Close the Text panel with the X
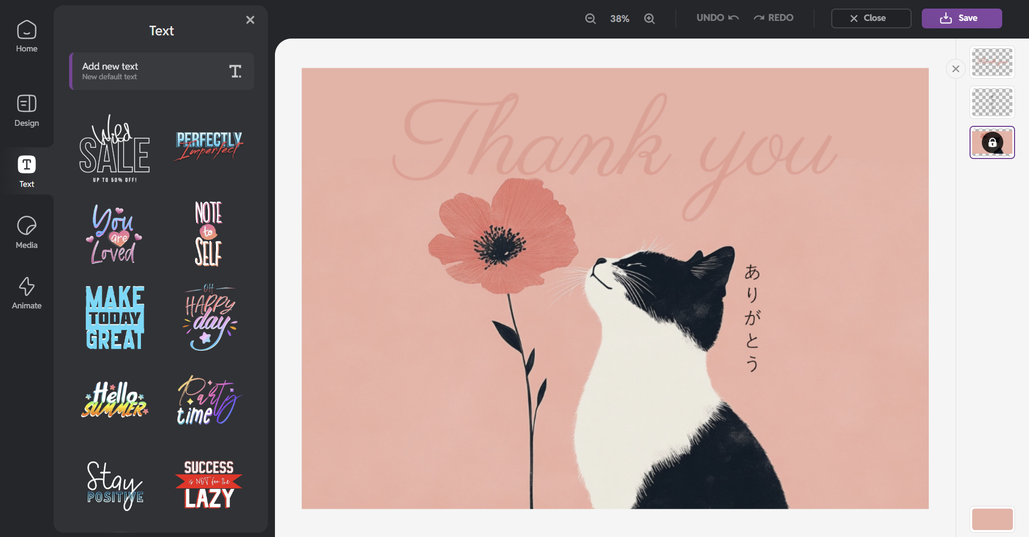Viewport: 1029px width, 537px height. coord(250,20)
